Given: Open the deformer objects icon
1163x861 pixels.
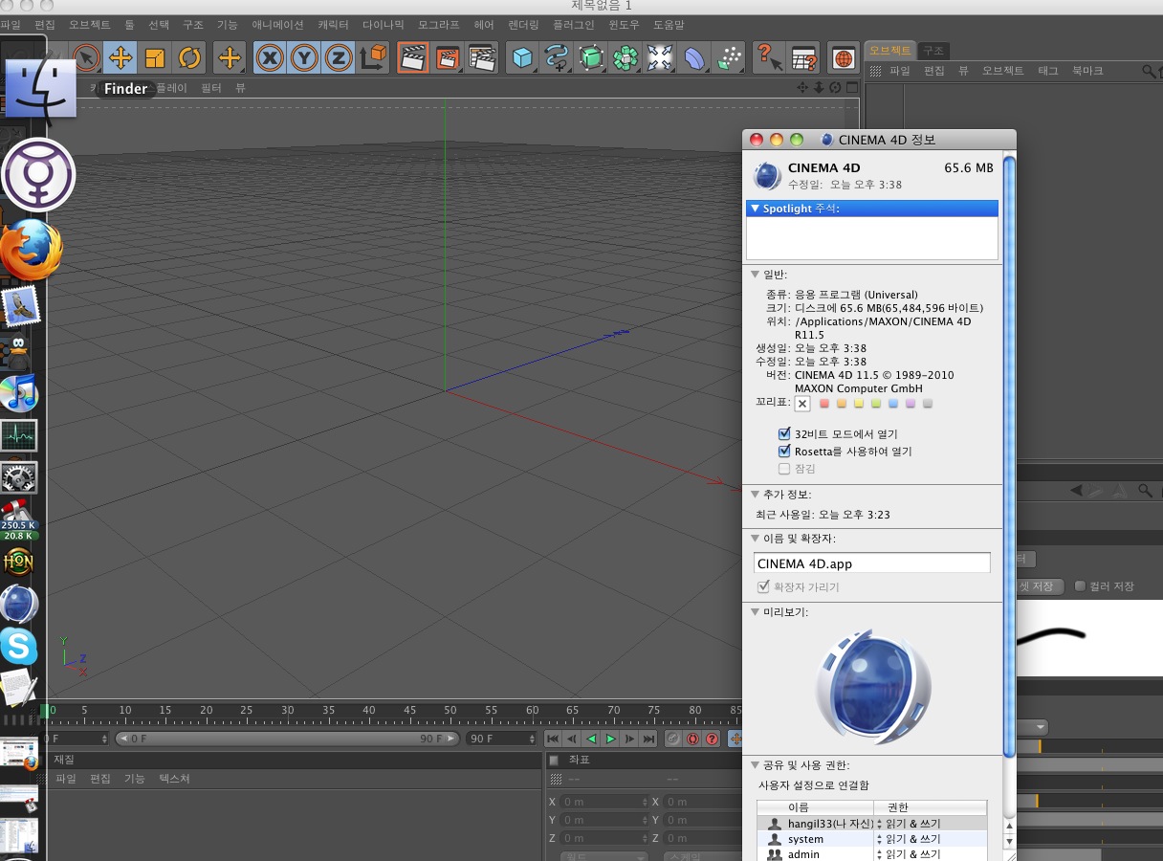Looking at the screenshot, I should tap(695, 58).
